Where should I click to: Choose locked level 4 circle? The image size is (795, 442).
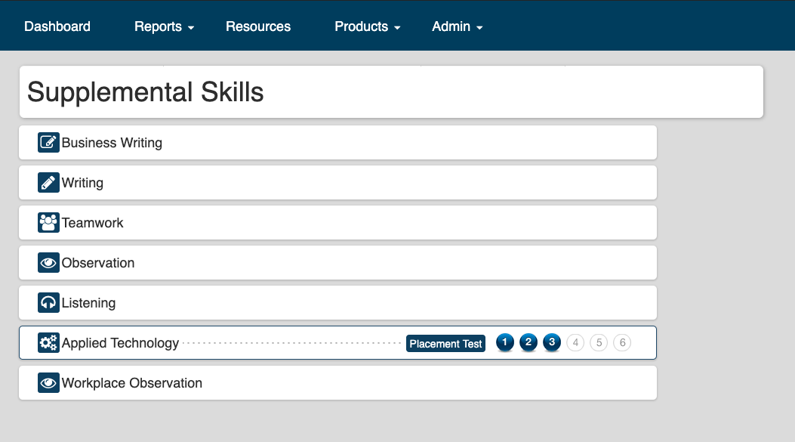575,342
